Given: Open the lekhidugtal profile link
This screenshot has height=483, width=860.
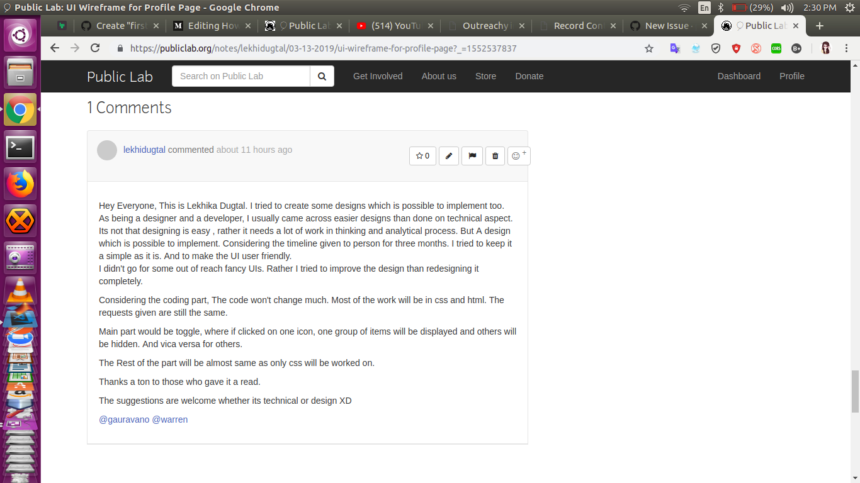Looking at the screenshot, I should 144,150.
